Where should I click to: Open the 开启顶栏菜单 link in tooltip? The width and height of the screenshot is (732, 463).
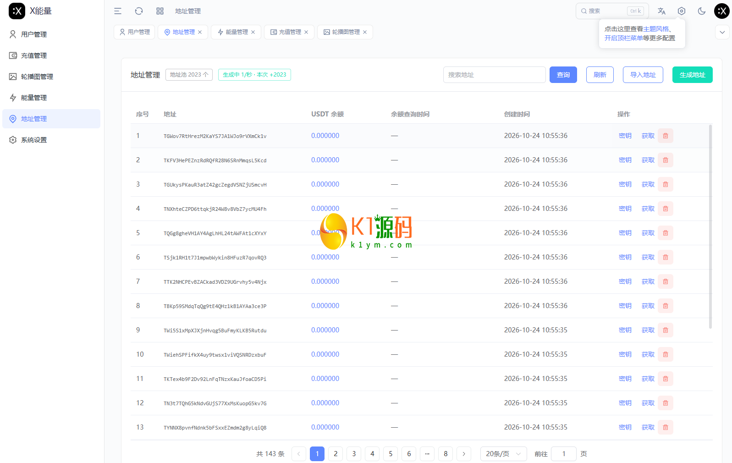623,38
